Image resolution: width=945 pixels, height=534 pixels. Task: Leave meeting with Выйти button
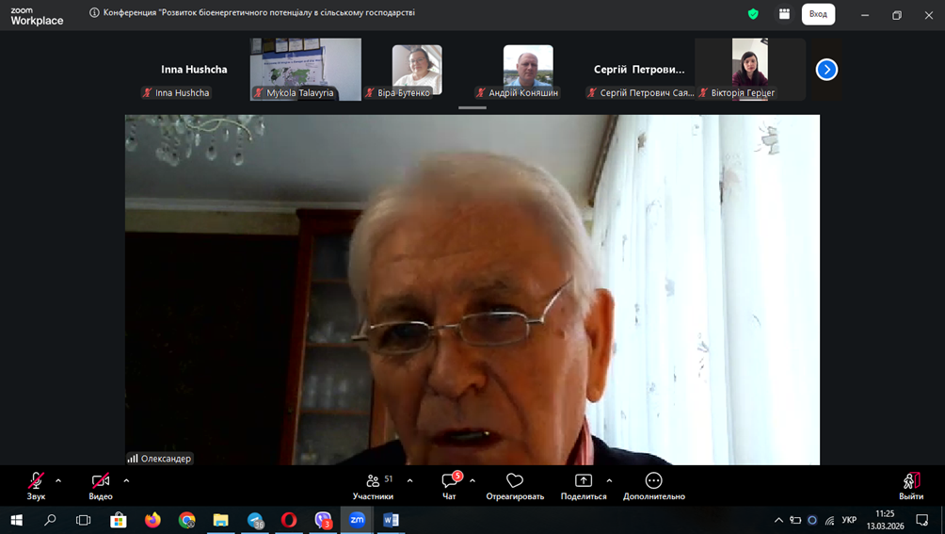coord(911,486)
